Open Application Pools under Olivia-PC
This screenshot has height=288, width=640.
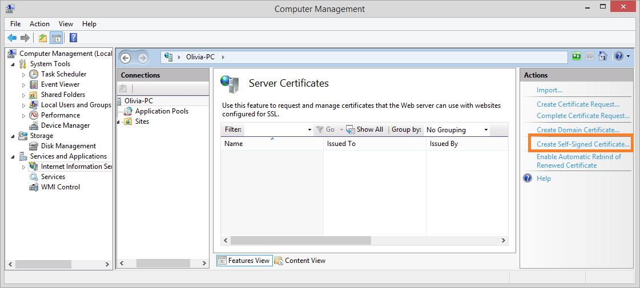(162, 111)
